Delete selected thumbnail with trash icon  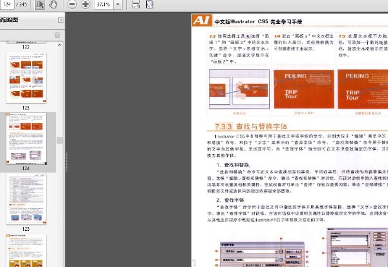(x=58, y=35)
